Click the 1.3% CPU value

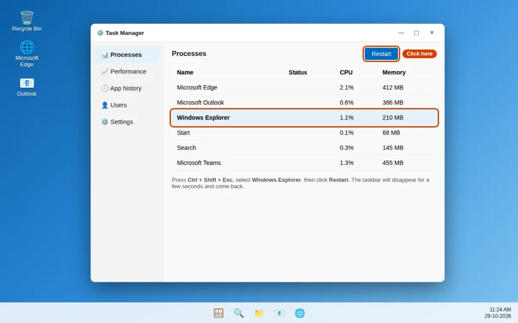pyautogui.click(x=347, y=163)
